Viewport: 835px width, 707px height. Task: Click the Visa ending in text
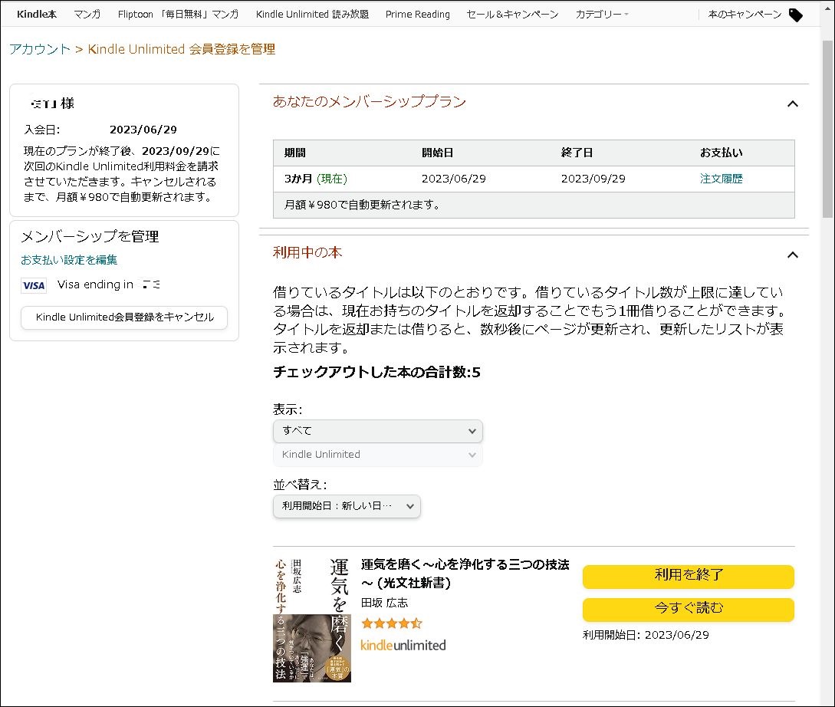coord(95,284)
